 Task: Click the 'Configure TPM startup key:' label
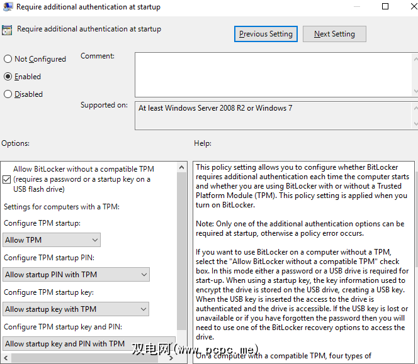(x=48, y=292)
